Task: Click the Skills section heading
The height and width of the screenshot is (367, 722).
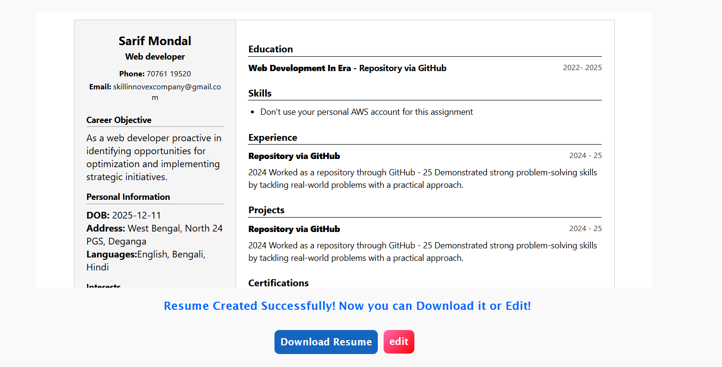Action: [260, 93]
